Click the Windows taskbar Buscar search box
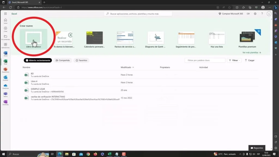 (x=28, y=154)
